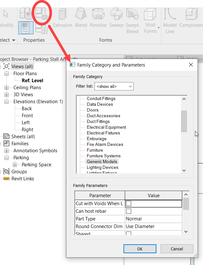
Task: Expand the Parking Space node
Action: 15,164
